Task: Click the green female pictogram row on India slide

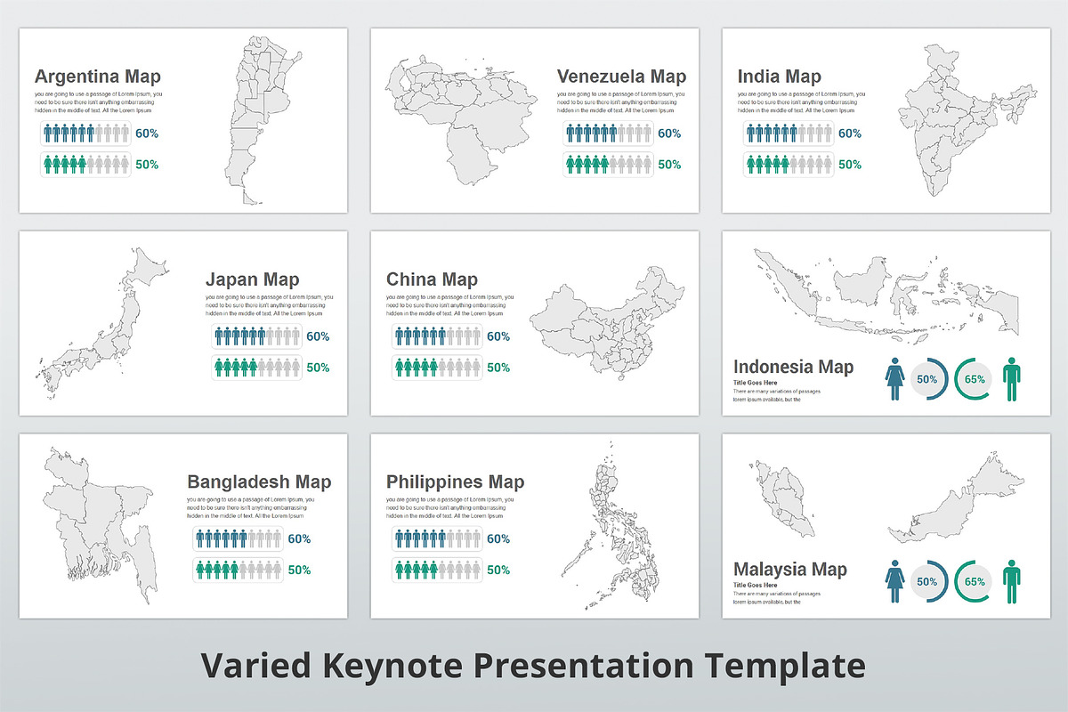Action: [789, 165]
